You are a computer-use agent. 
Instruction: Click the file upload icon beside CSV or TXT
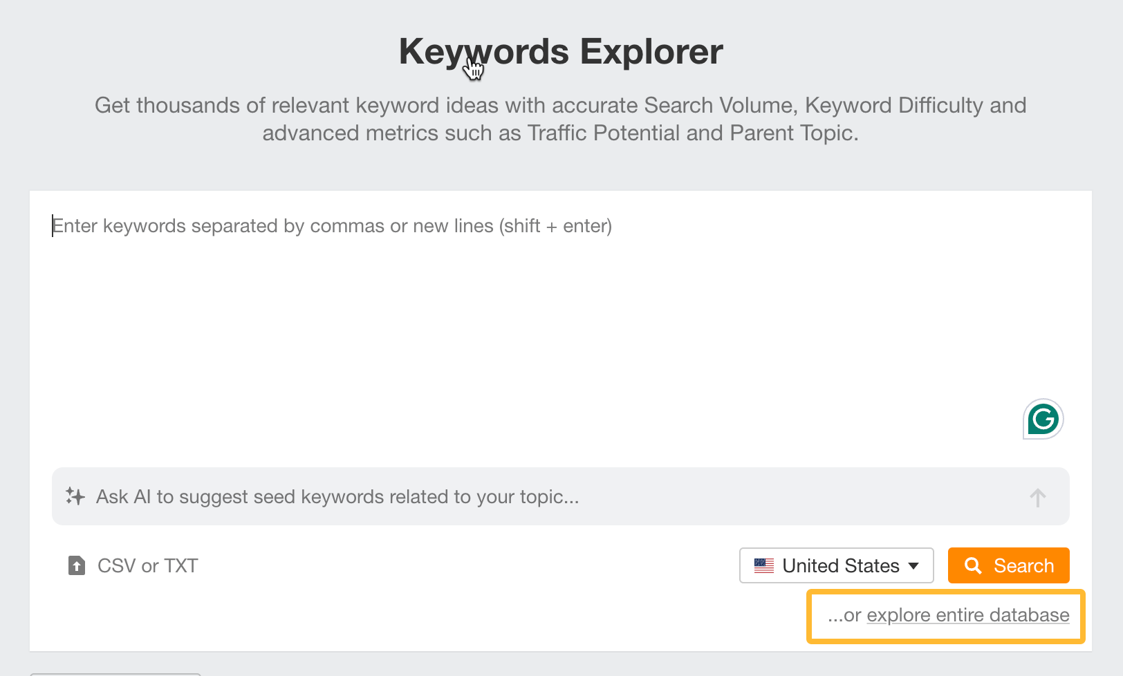pyautogui.click(x=77, y=566)
